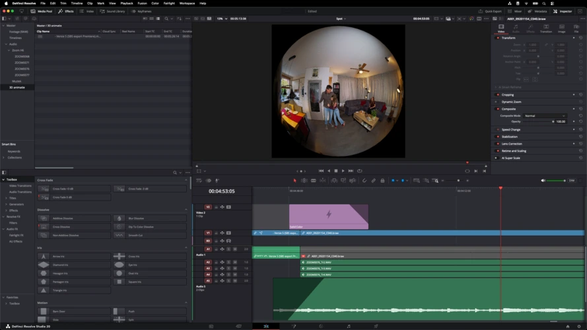
Task: Open Timeline View Options icon
Action: click(x=199, y=180)
